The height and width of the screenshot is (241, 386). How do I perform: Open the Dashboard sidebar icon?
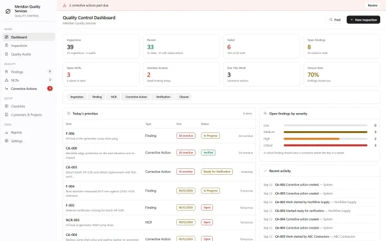(x=6, y=37)
